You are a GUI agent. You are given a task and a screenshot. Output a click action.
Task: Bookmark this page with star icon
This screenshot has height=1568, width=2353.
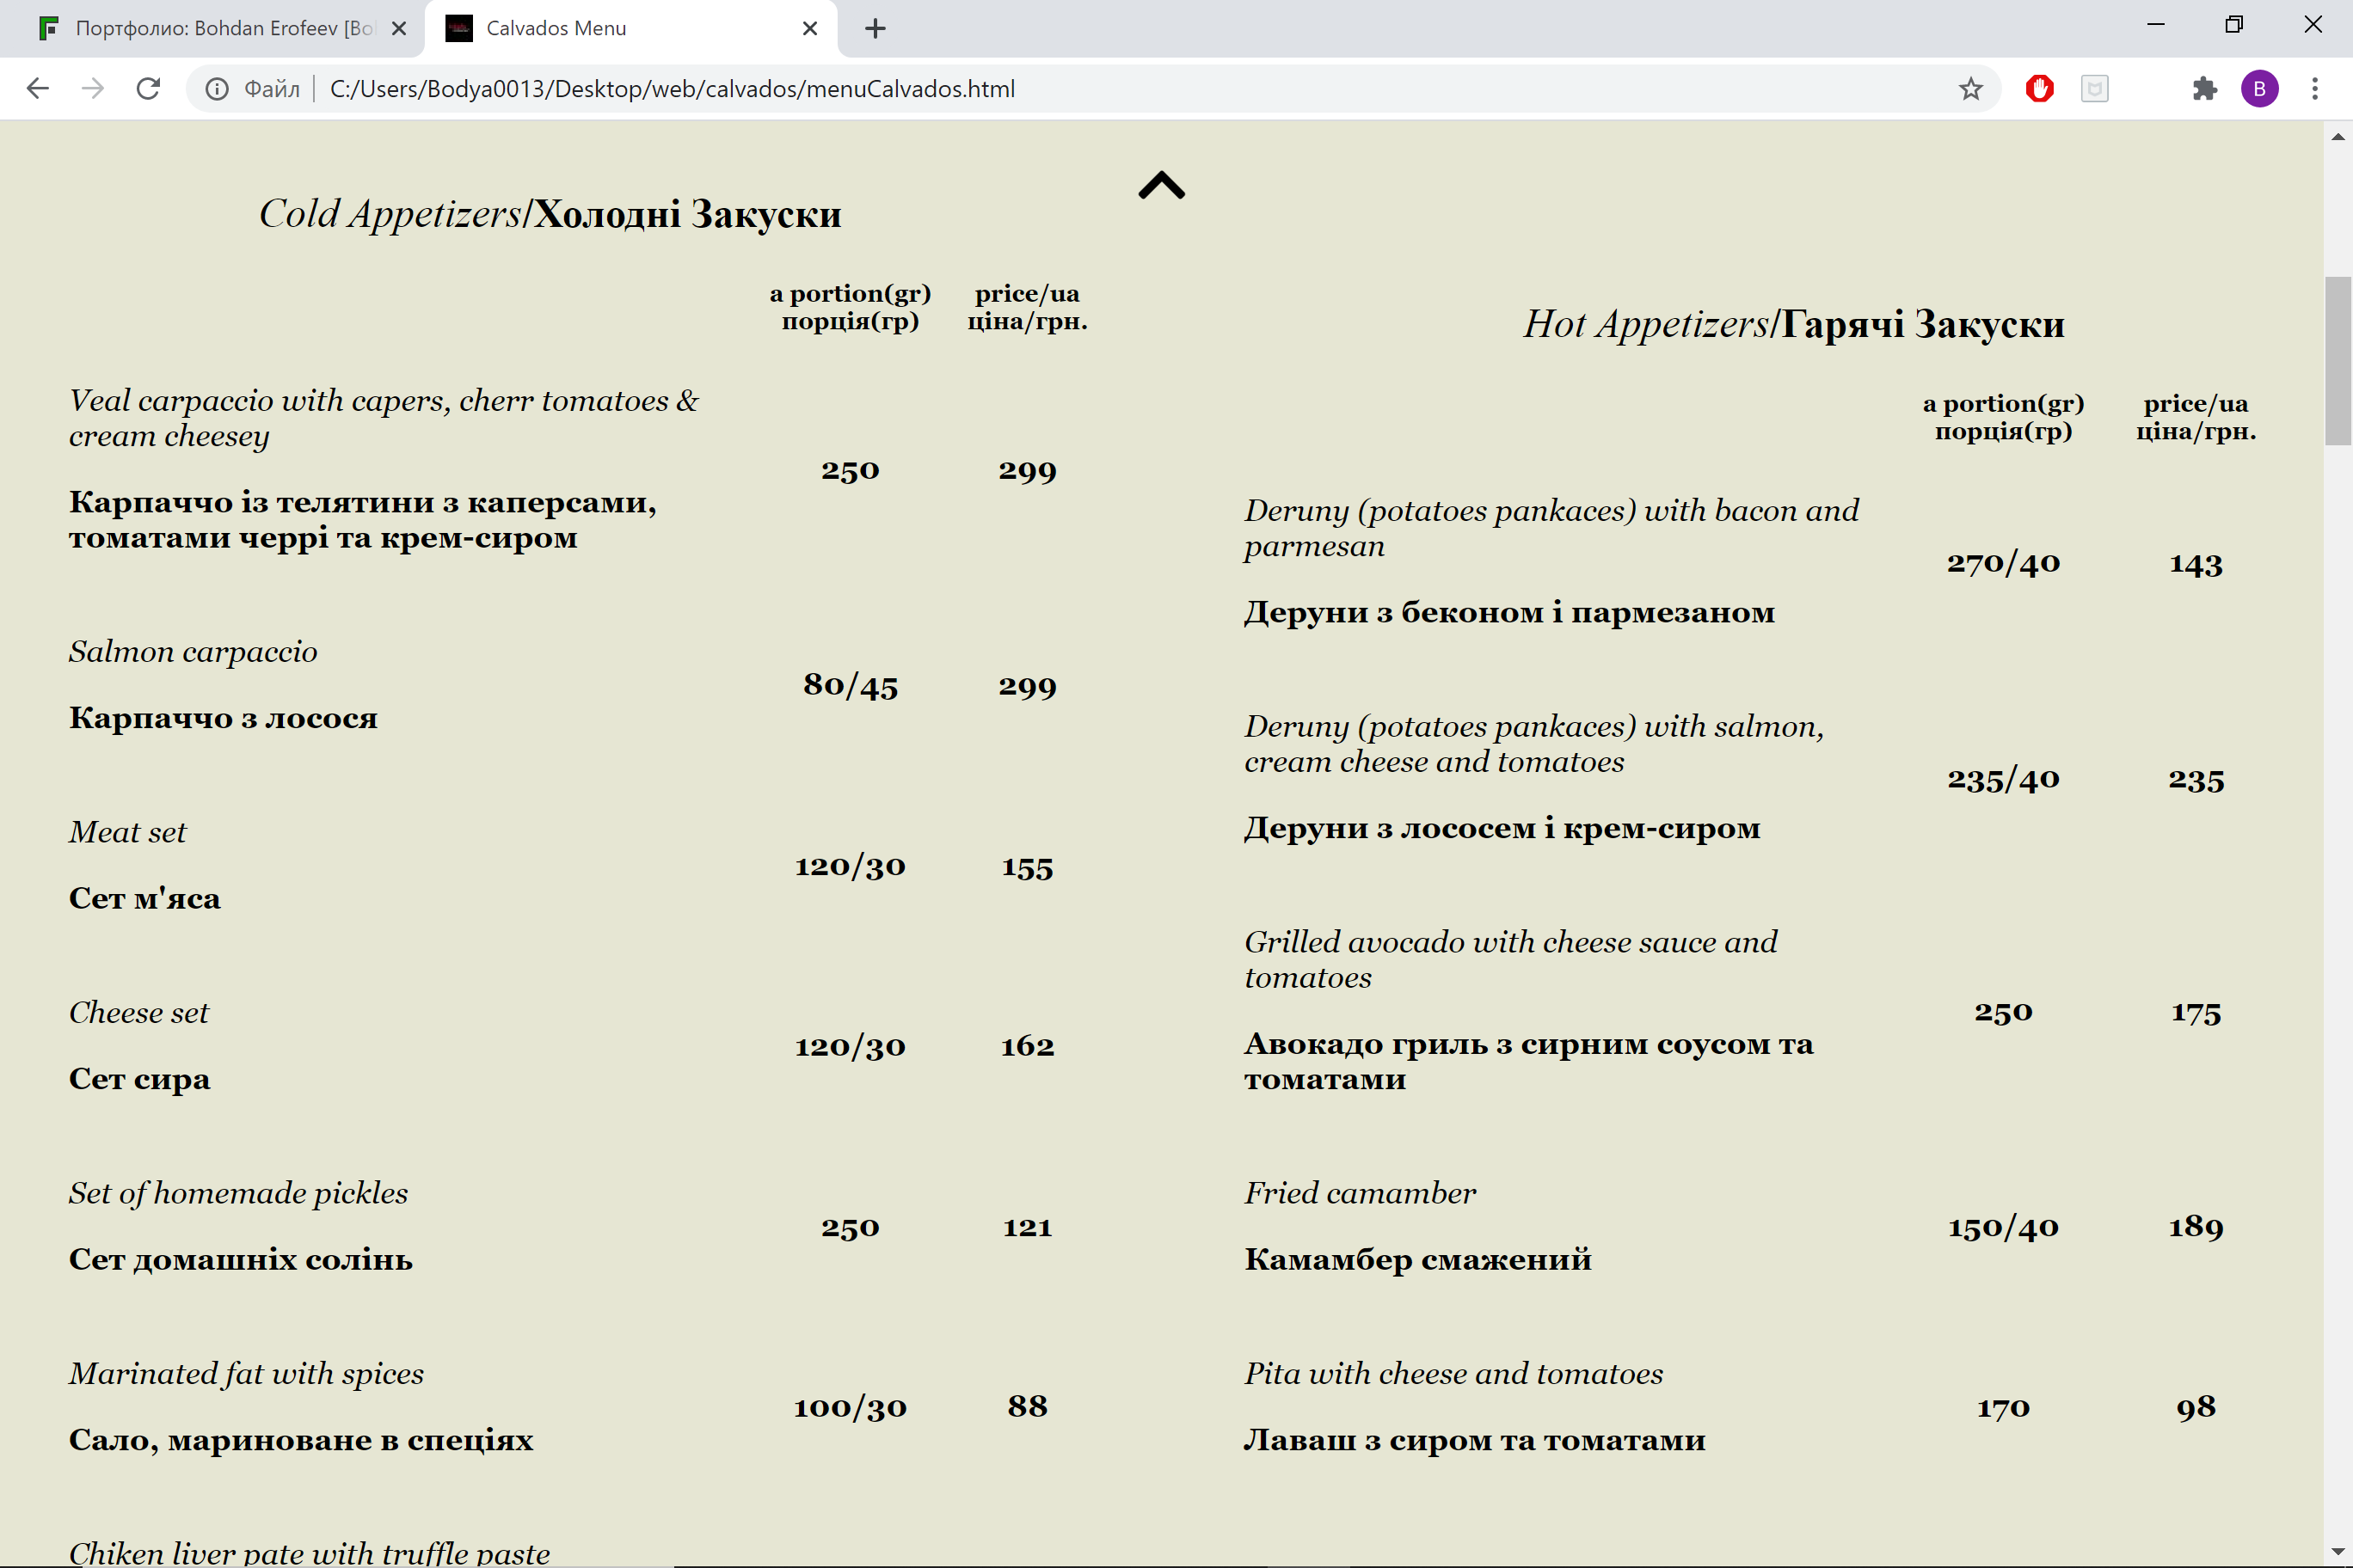coord(1969,89)
